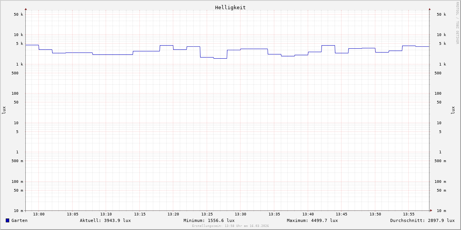Click the 13:30 time axis label
The height and width of the screenshot is (230, 461).
coord(240,214)
